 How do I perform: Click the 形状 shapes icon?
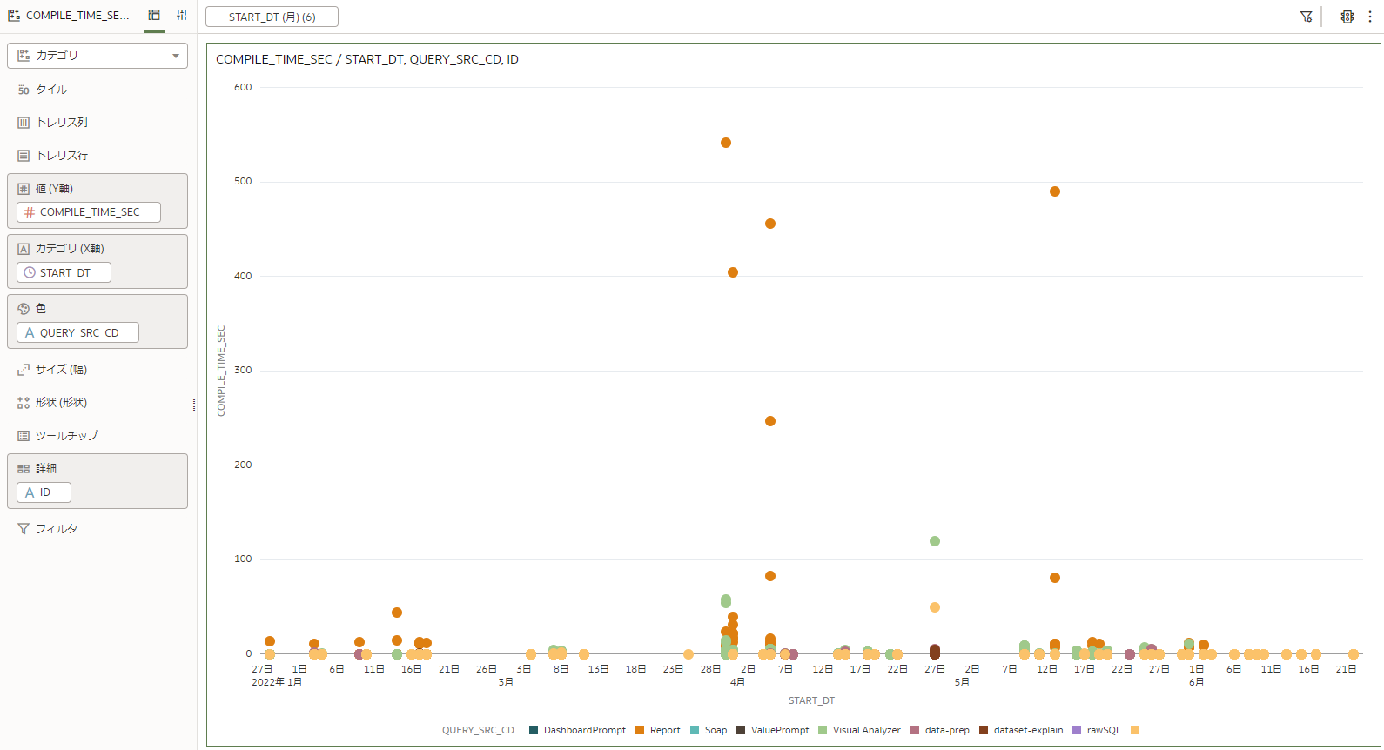tap(24, 403)
